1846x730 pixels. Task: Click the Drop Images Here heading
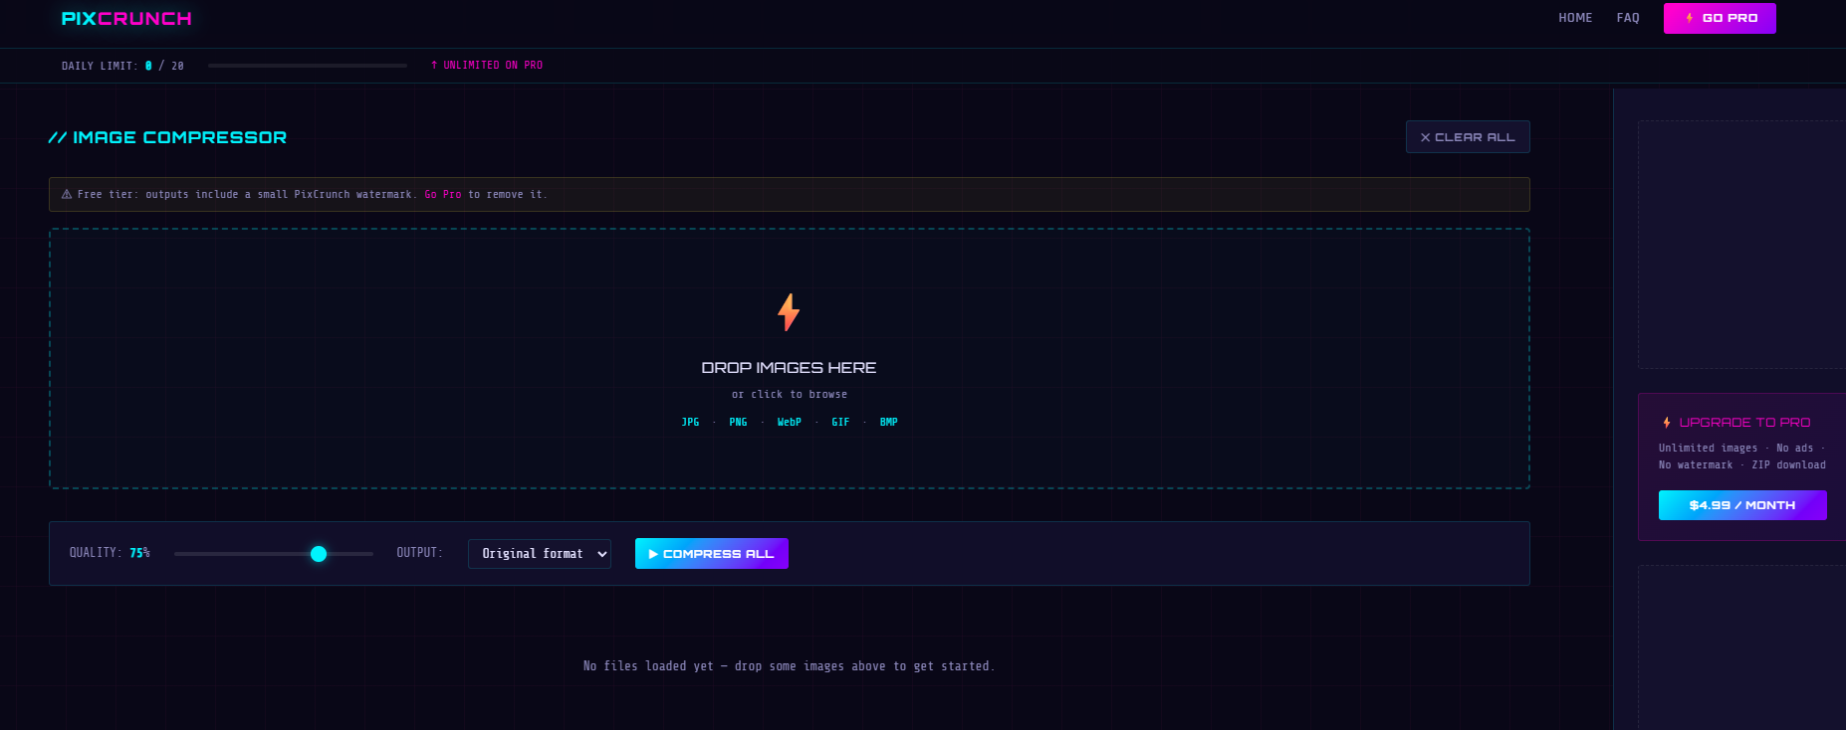789,368
